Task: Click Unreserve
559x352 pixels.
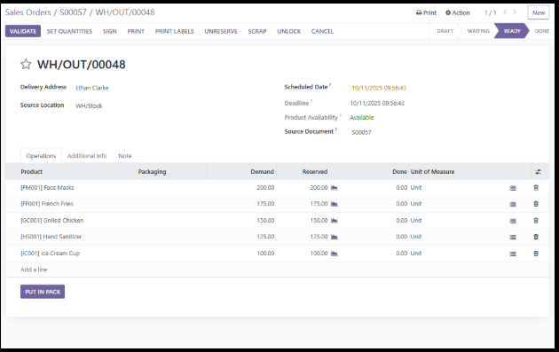Action: [x=221, y=31]
